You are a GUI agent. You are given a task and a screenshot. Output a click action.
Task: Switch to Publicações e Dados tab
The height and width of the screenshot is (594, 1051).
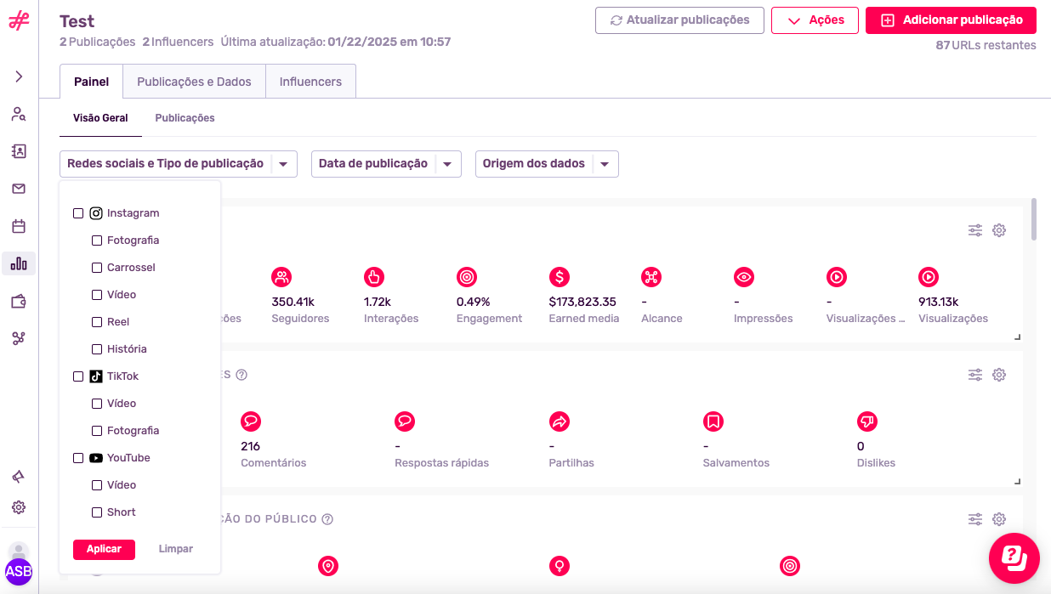pyautogui.click(x=194, y=82)
